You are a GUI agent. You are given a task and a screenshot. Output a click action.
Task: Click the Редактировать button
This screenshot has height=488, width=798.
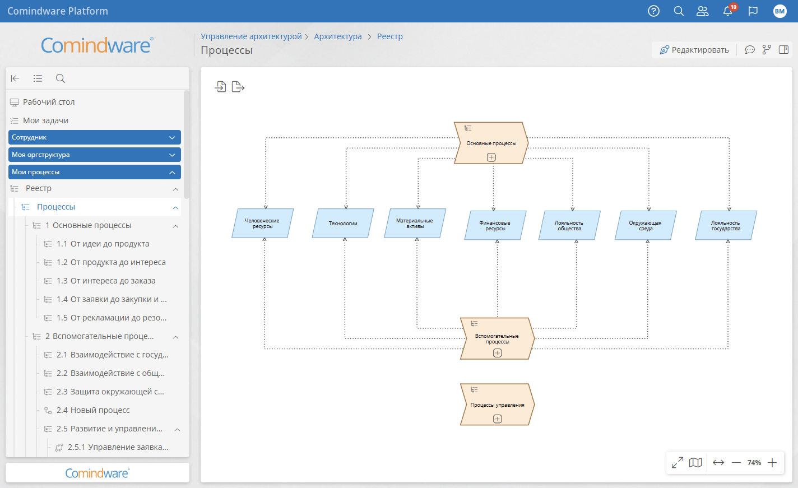tap(694, 50)
